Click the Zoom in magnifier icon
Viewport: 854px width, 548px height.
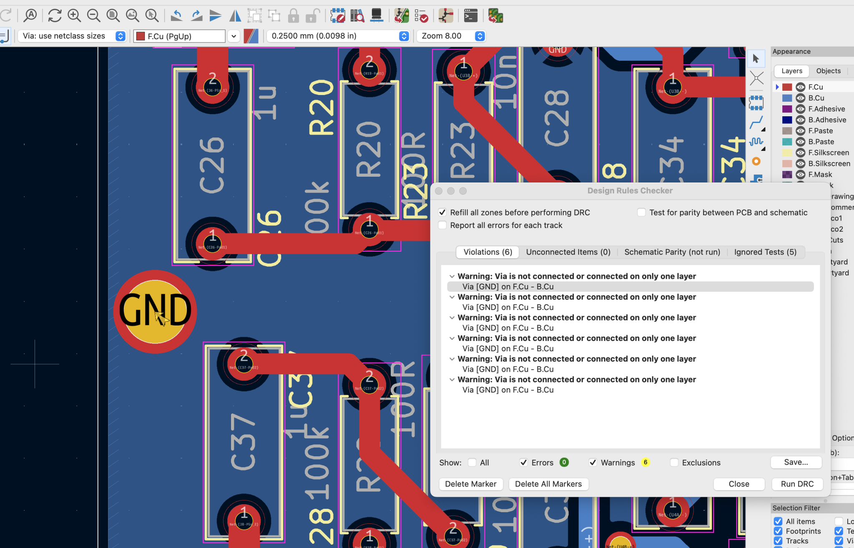pyautogui.click(x=74, y=16)
